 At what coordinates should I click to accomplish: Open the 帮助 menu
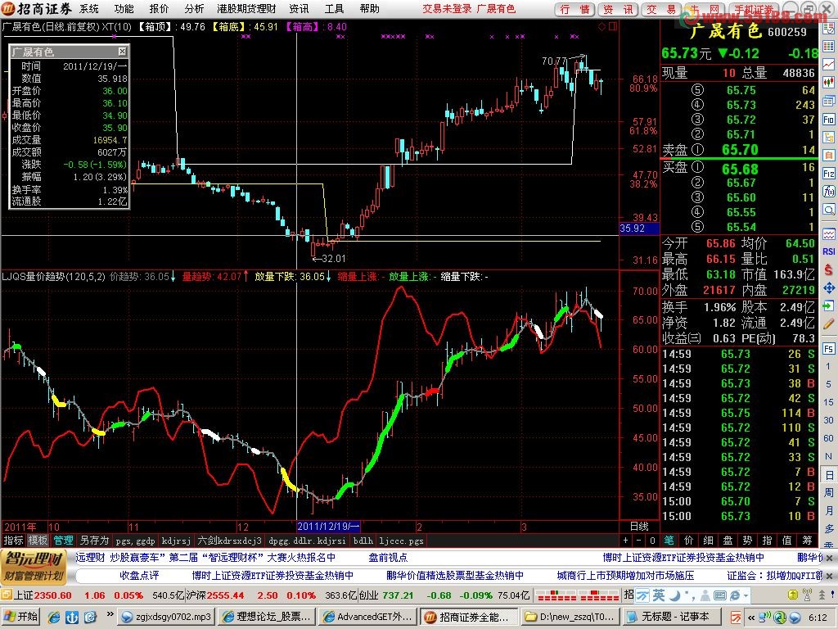(369, 8)
